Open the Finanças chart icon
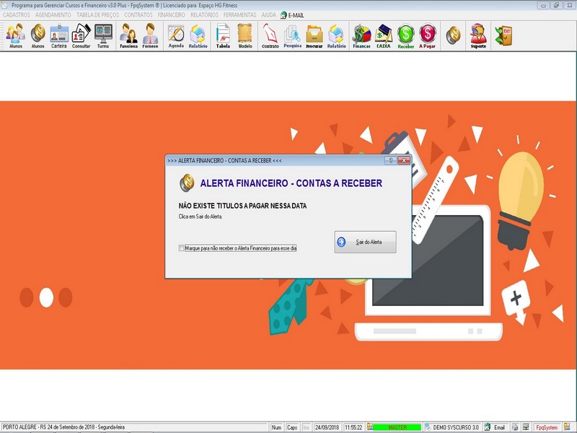The height and width of the screenshot is (433, 577). (361, 35)
